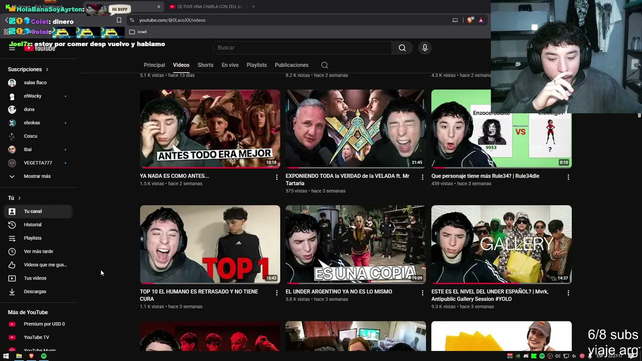Switch to the Shorts channel tab
Image resolution: width=642 pixels, height=361 pixels.
[x=206, y=65]
